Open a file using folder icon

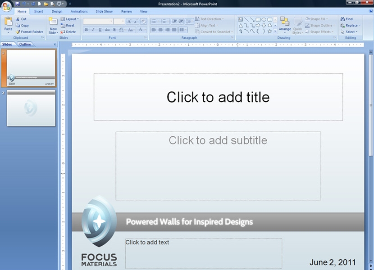[46, 4]
